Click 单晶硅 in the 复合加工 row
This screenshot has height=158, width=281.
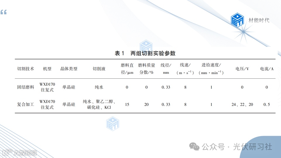point(69,104)
